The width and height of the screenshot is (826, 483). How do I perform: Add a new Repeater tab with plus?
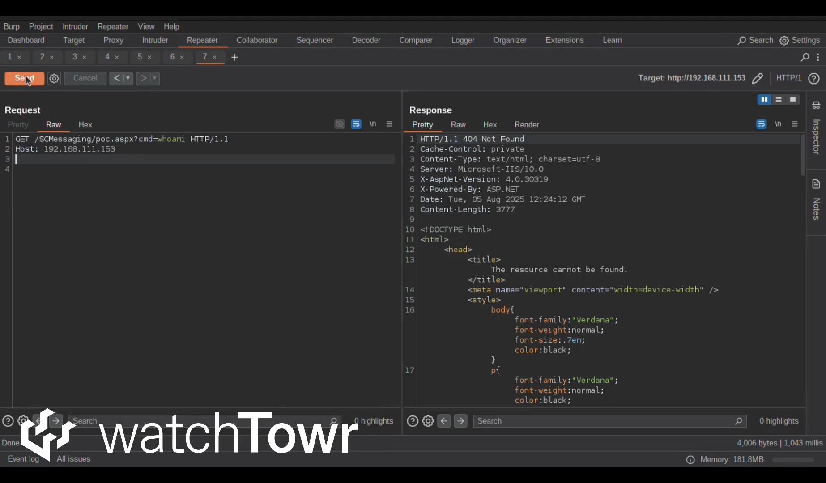(234, 57)
